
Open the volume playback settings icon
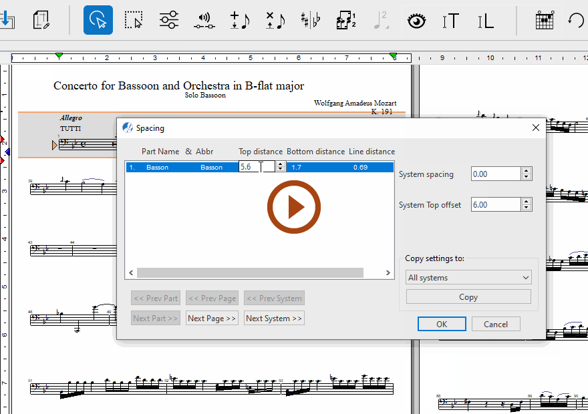pos(204,21)
